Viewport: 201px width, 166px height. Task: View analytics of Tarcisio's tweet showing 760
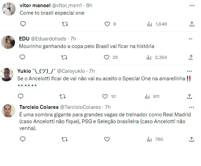coord(155,139)
